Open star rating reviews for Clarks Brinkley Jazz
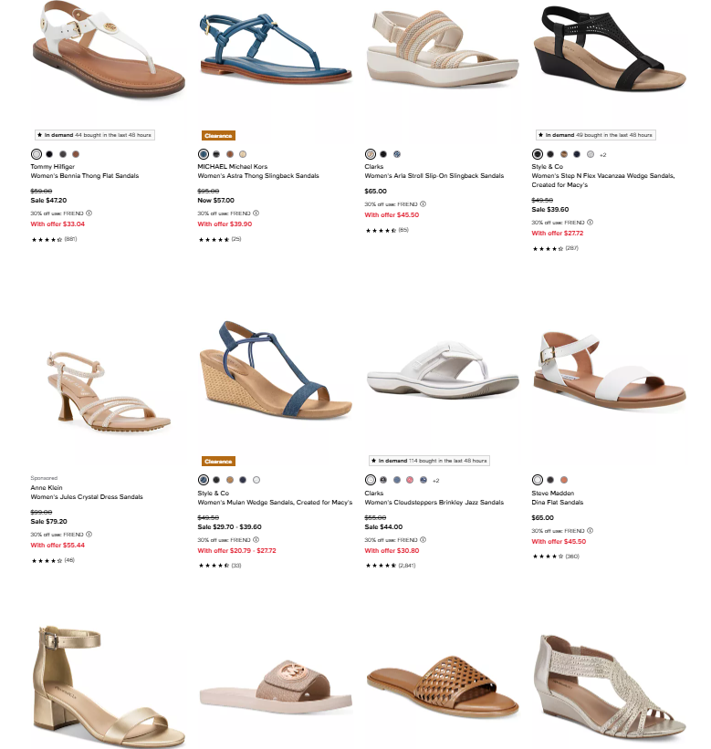711x749 pixels. click(391, 566)
